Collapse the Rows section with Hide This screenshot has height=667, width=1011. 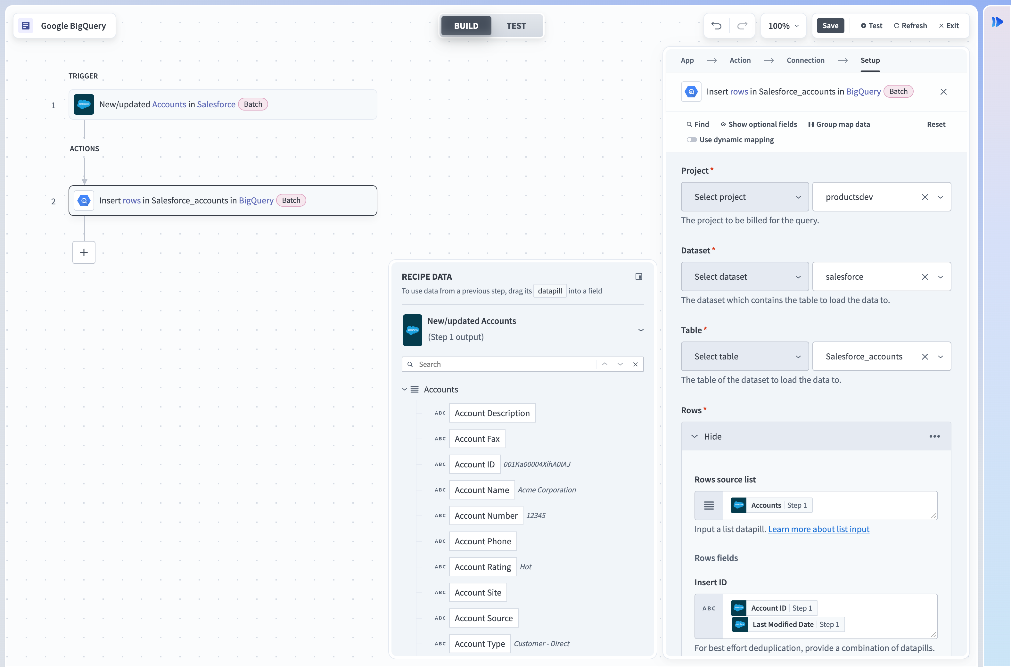point(706,436)
